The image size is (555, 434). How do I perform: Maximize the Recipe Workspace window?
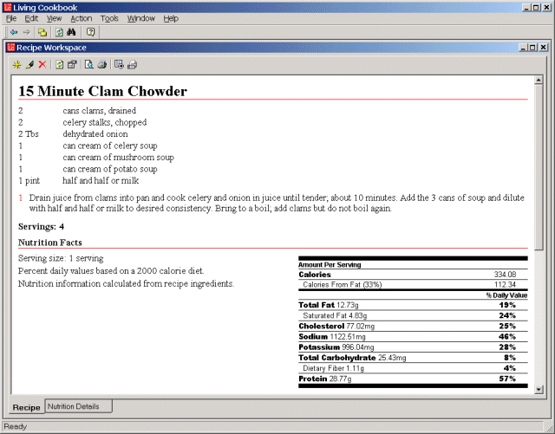coord(532,48)
